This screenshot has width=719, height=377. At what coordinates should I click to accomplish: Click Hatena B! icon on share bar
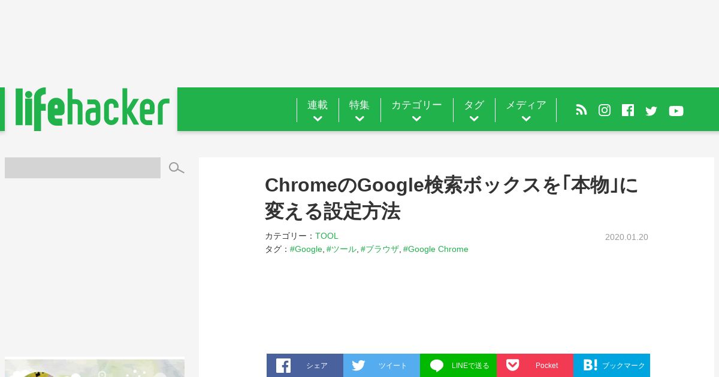coord(590,365)
